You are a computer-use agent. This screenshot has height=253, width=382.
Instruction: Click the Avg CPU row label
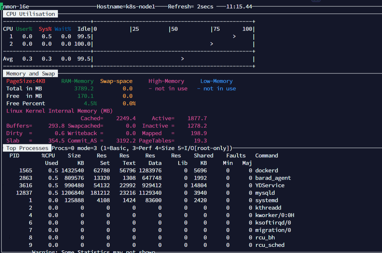coord(8,59)
